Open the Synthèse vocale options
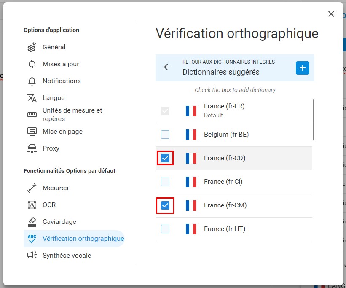346x288 pixels. point(74,256)
